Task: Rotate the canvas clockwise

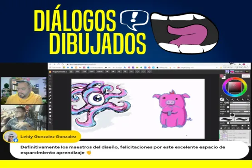Action: (149, 72)
